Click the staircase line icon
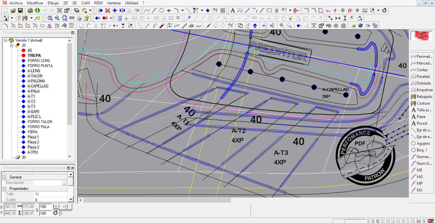Screen dimensions: 435x223 pos(184,26)
